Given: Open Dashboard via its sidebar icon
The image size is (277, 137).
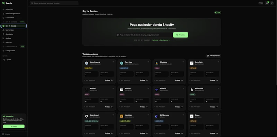Looking at the screenshot, I should (3, 9).
